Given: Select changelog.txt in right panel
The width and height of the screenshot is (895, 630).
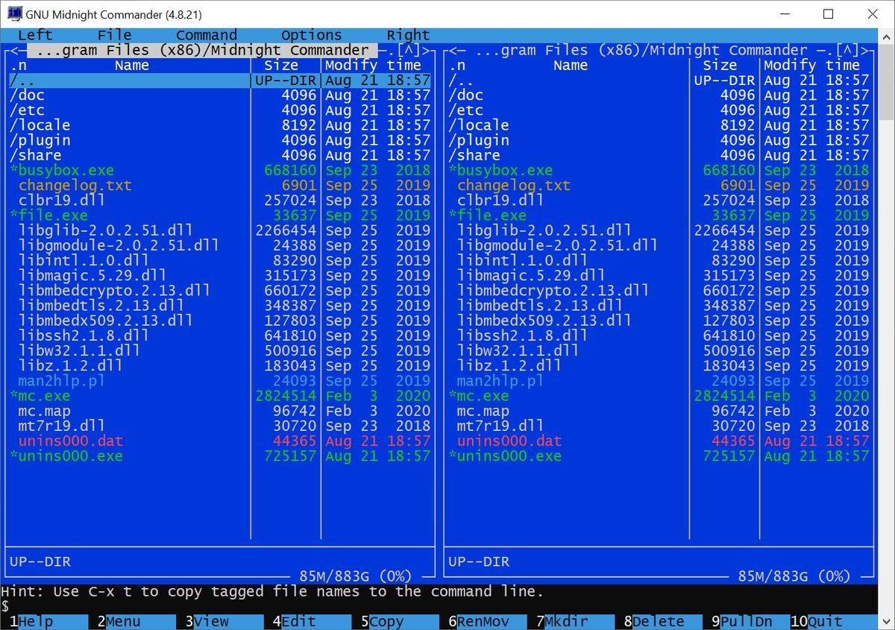Looking at the screenshot, I should click(659, 185).
